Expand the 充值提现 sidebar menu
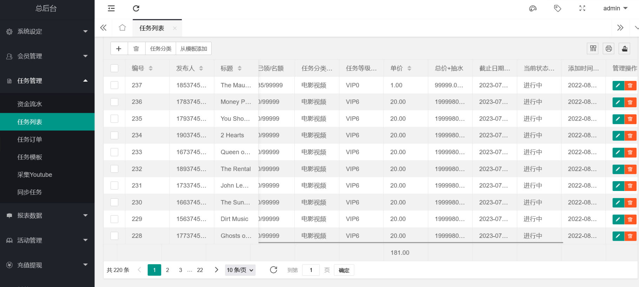Viewport: 639px width, 287px height. (47, 265)
